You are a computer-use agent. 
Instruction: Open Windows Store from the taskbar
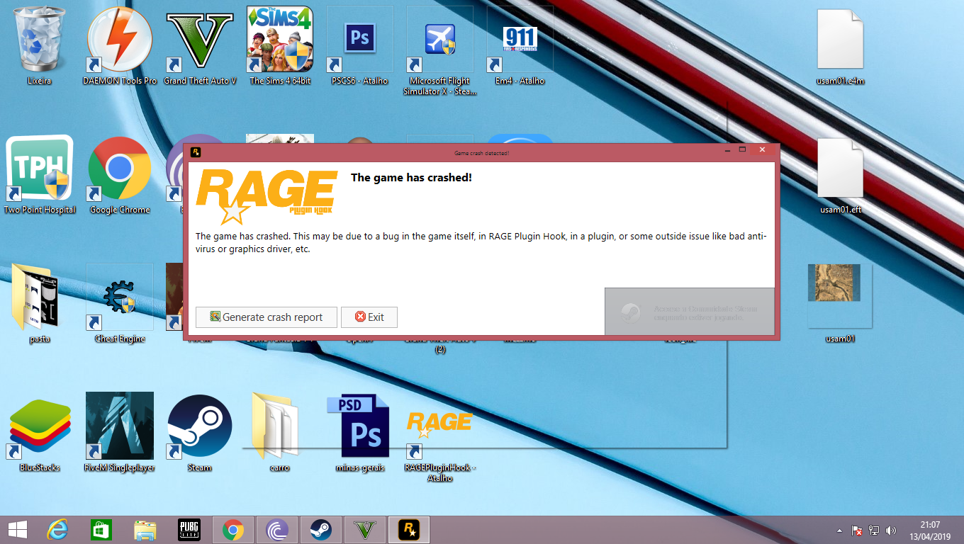point(101,530)
